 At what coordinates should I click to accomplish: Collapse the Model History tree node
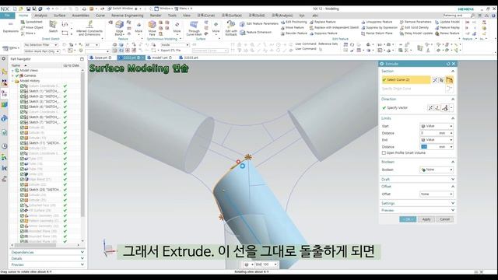point(12,81)
